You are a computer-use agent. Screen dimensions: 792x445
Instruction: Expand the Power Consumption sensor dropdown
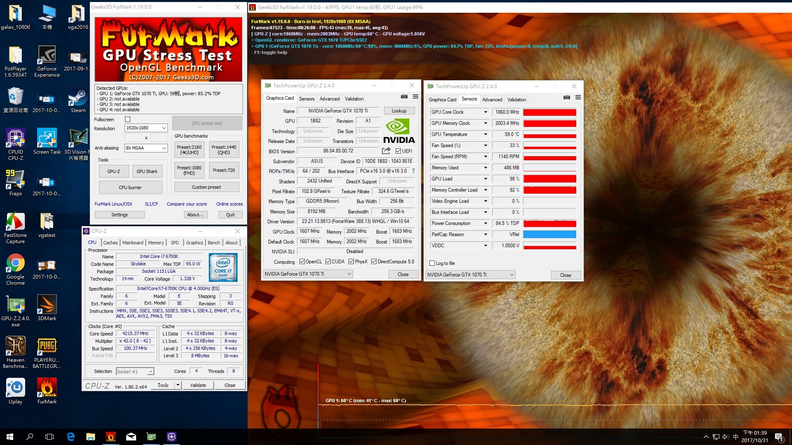click(486, 223)
